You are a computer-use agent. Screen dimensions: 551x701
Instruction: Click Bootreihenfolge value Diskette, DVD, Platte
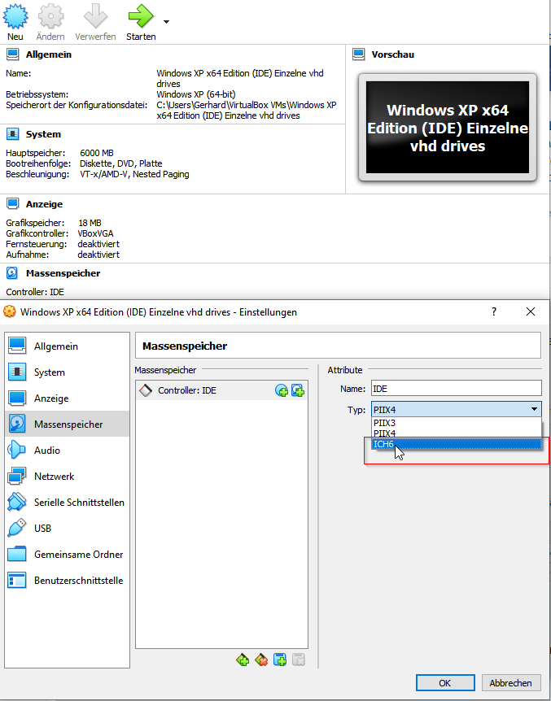(x=120, y=163)
